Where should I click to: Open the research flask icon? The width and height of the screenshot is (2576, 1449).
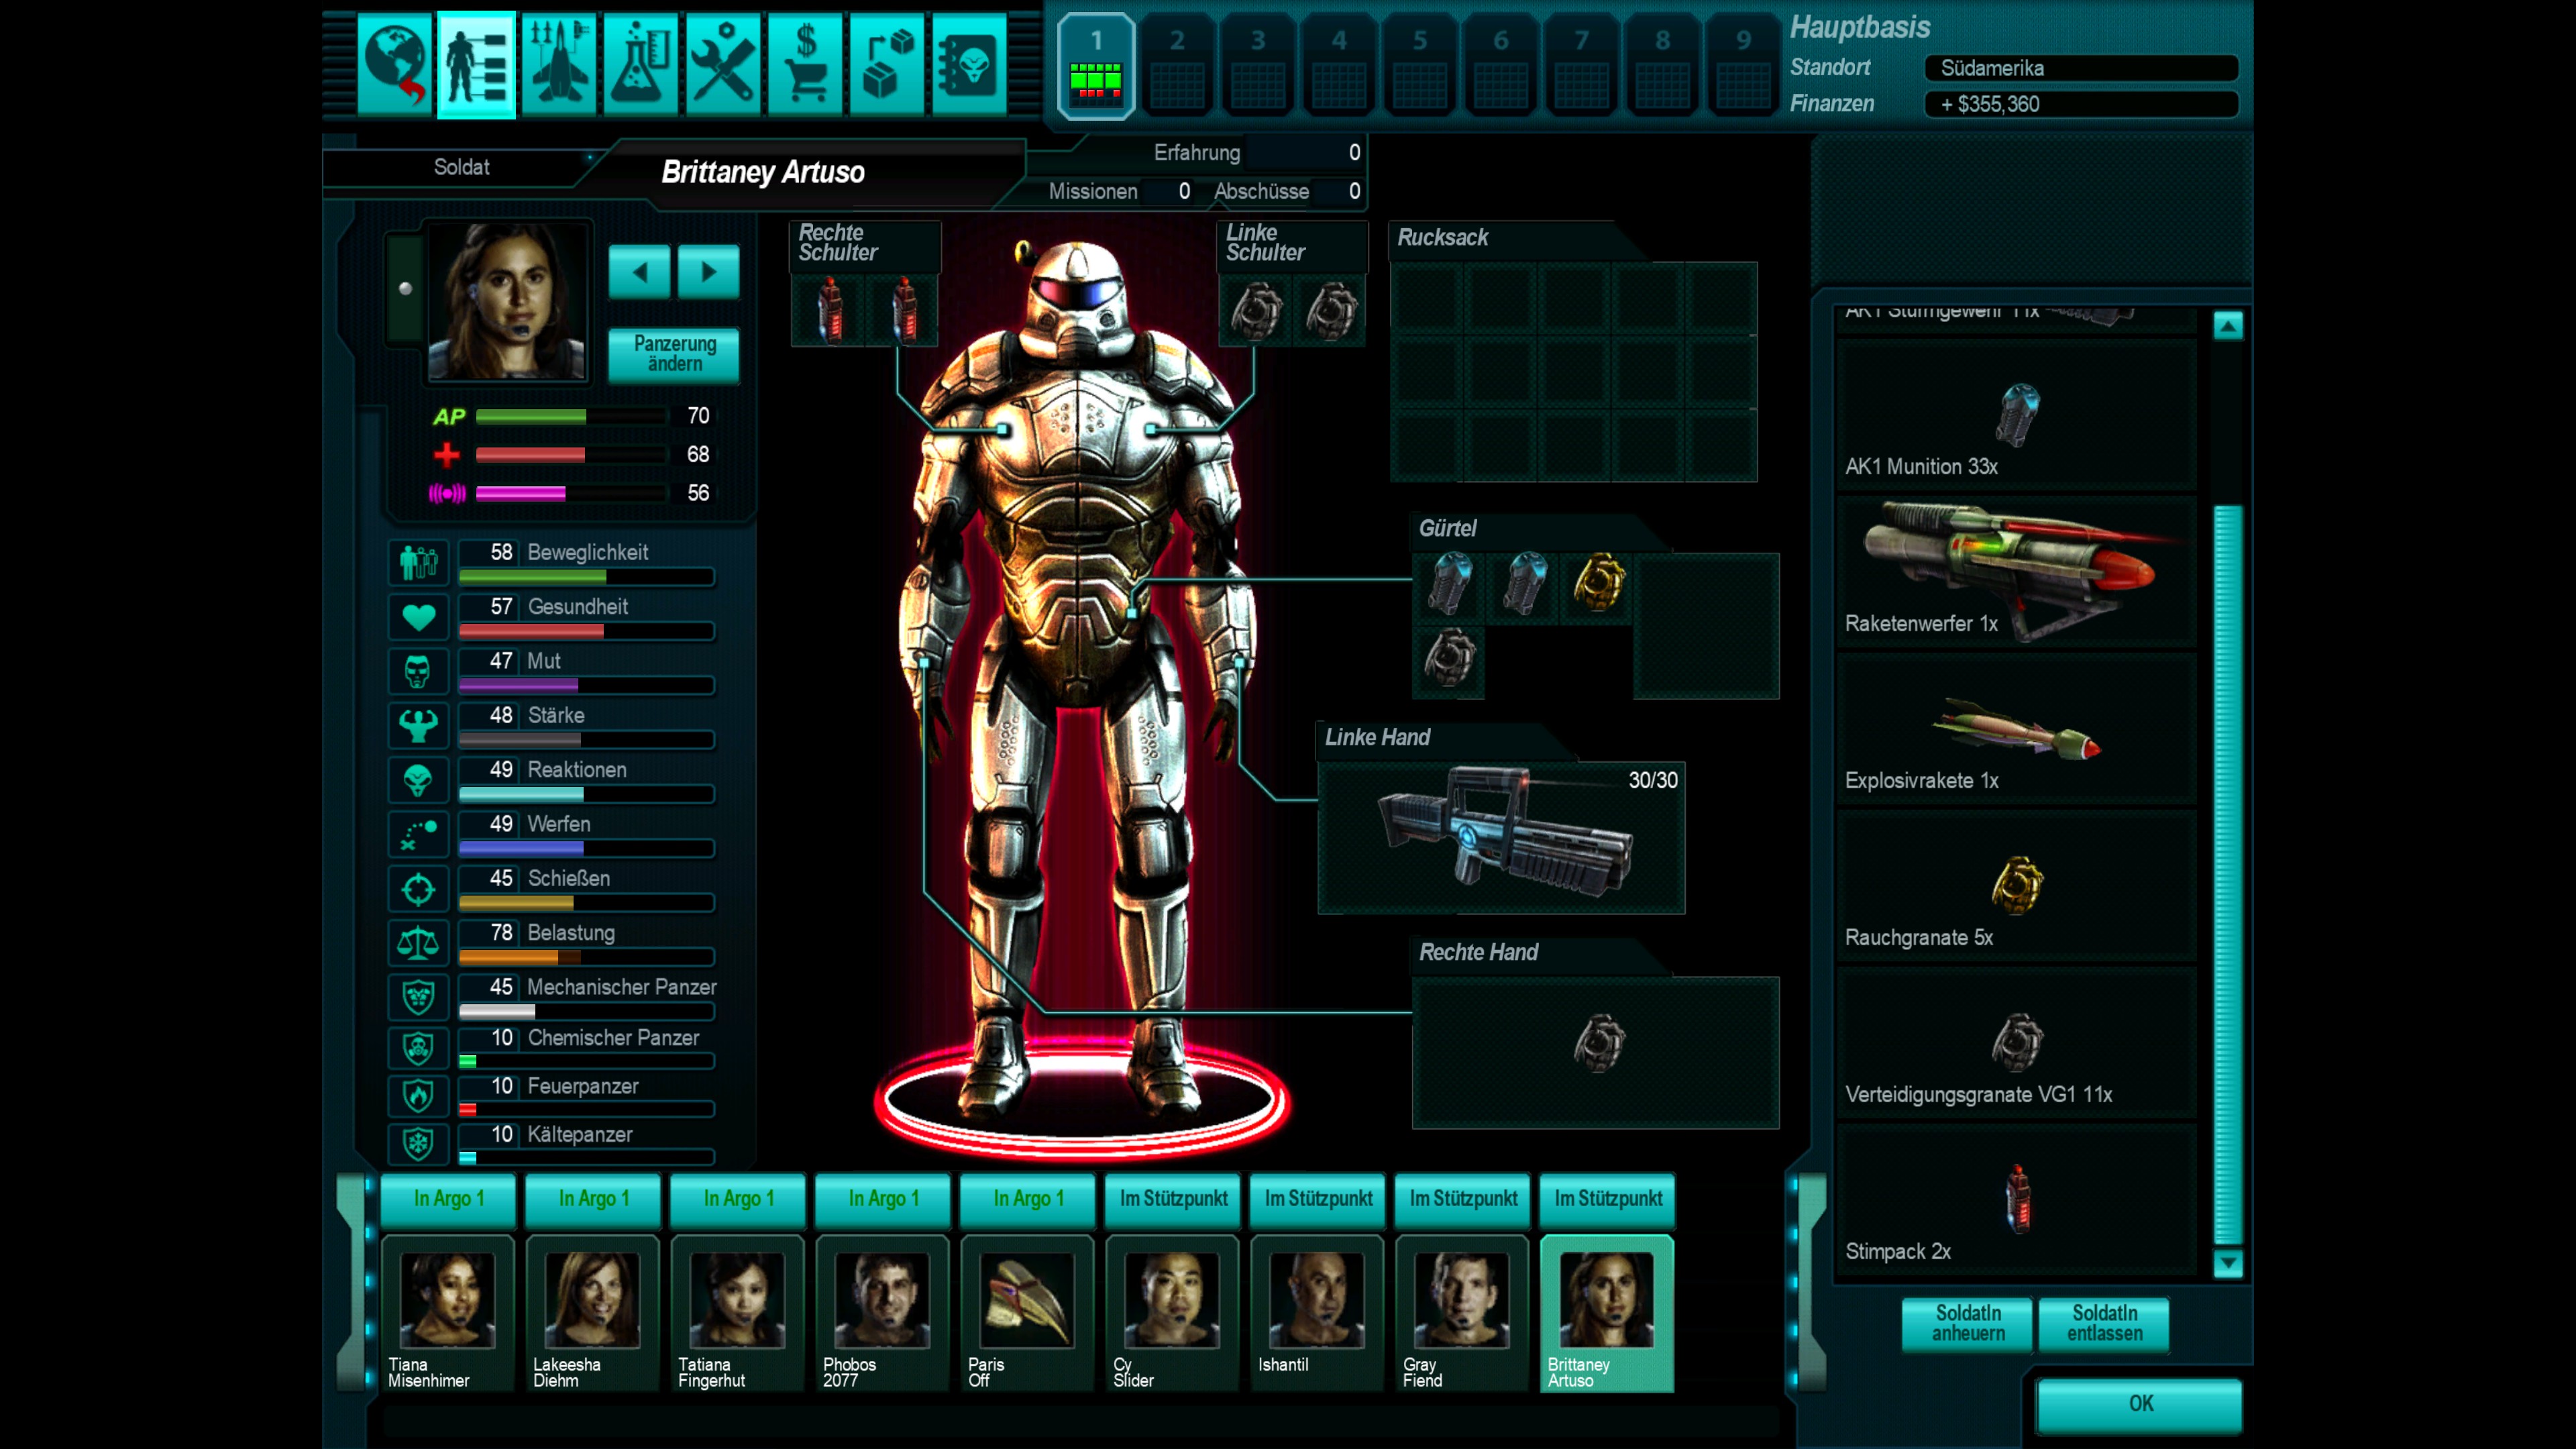click(640, 65)
